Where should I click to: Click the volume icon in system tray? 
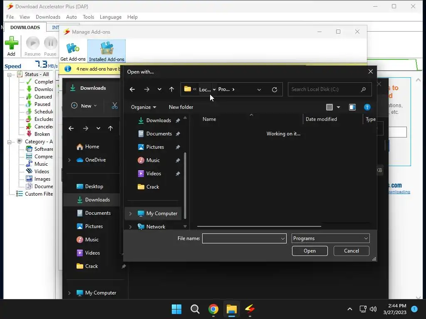[x=373, y=309]
